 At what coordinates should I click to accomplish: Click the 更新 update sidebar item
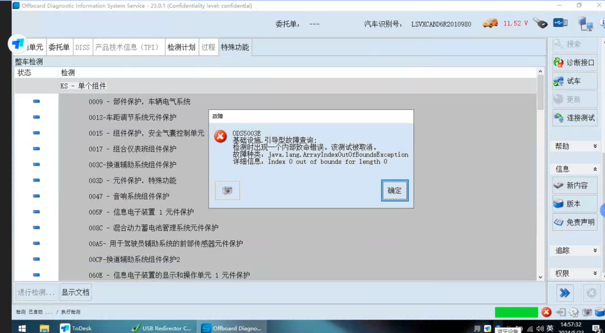575,99
